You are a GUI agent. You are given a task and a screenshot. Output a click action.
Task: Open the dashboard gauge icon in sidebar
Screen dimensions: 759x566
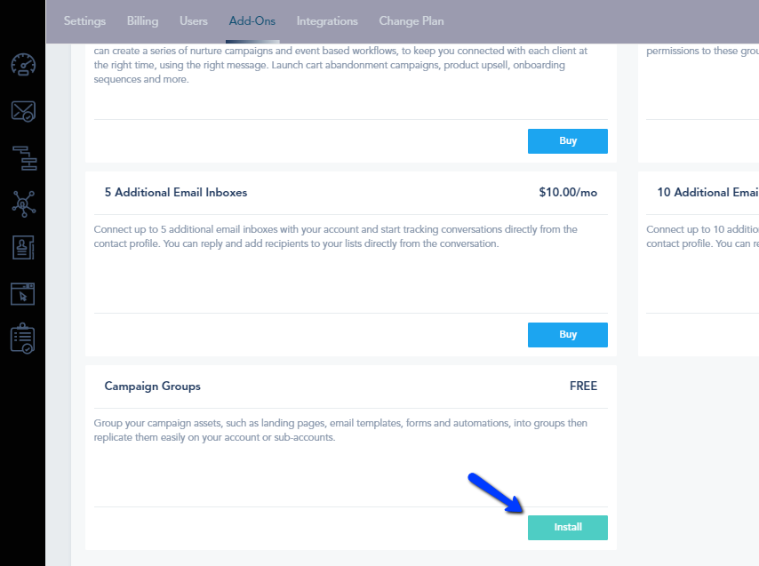23,65
